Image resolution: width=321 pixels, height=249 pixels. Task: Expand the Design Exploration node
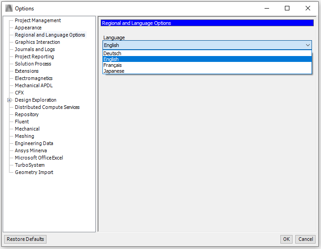[x=9, y=100]
